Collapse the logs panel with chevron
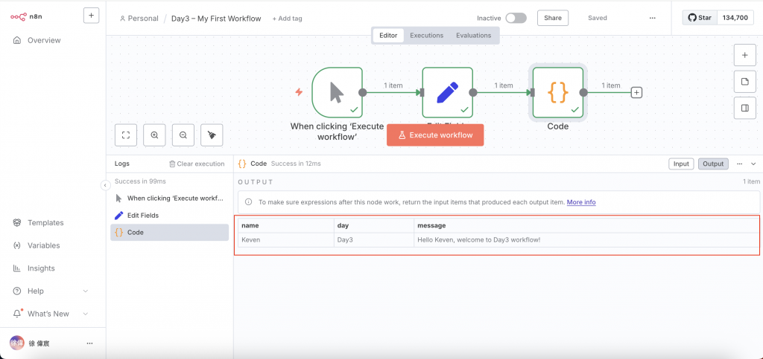The width and height of the screenshot is (763, 359). 753,164
